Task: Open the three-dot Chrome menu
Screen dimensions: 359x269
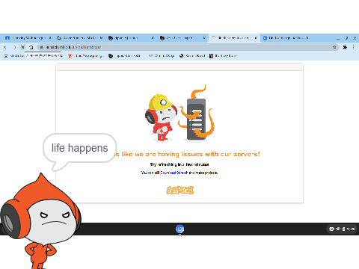Action: click(354, 47)
